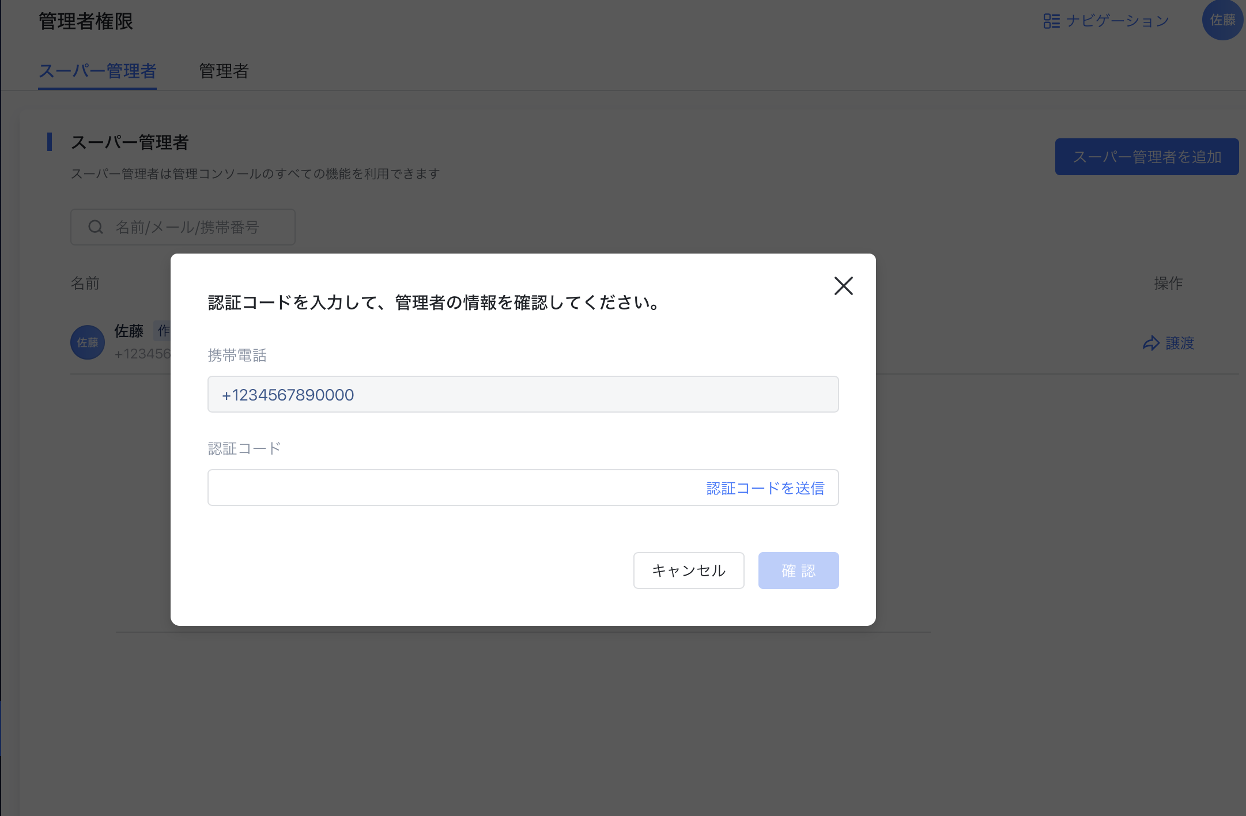This screenshot has width=1246, height=816.
Task: Click スーパー管理者を追加 button
Action: 1147,157
